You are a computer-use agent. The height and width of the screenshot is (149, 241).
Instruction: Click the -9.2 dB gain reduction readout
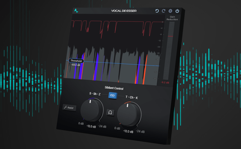click(x=165, y=82)
